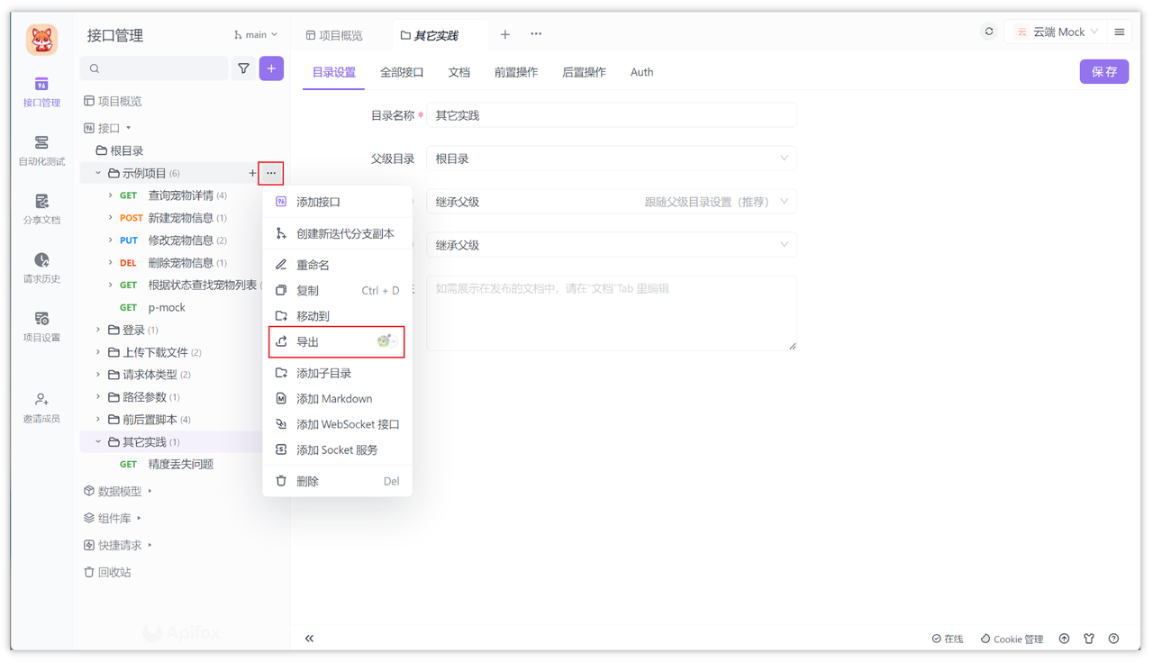
Task: Collapse sidebar with double-arrow icon
Action: (309, 639)
